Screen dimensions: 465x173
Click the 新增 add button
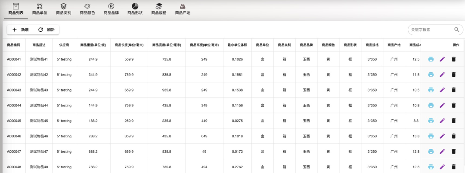[21, 30]
